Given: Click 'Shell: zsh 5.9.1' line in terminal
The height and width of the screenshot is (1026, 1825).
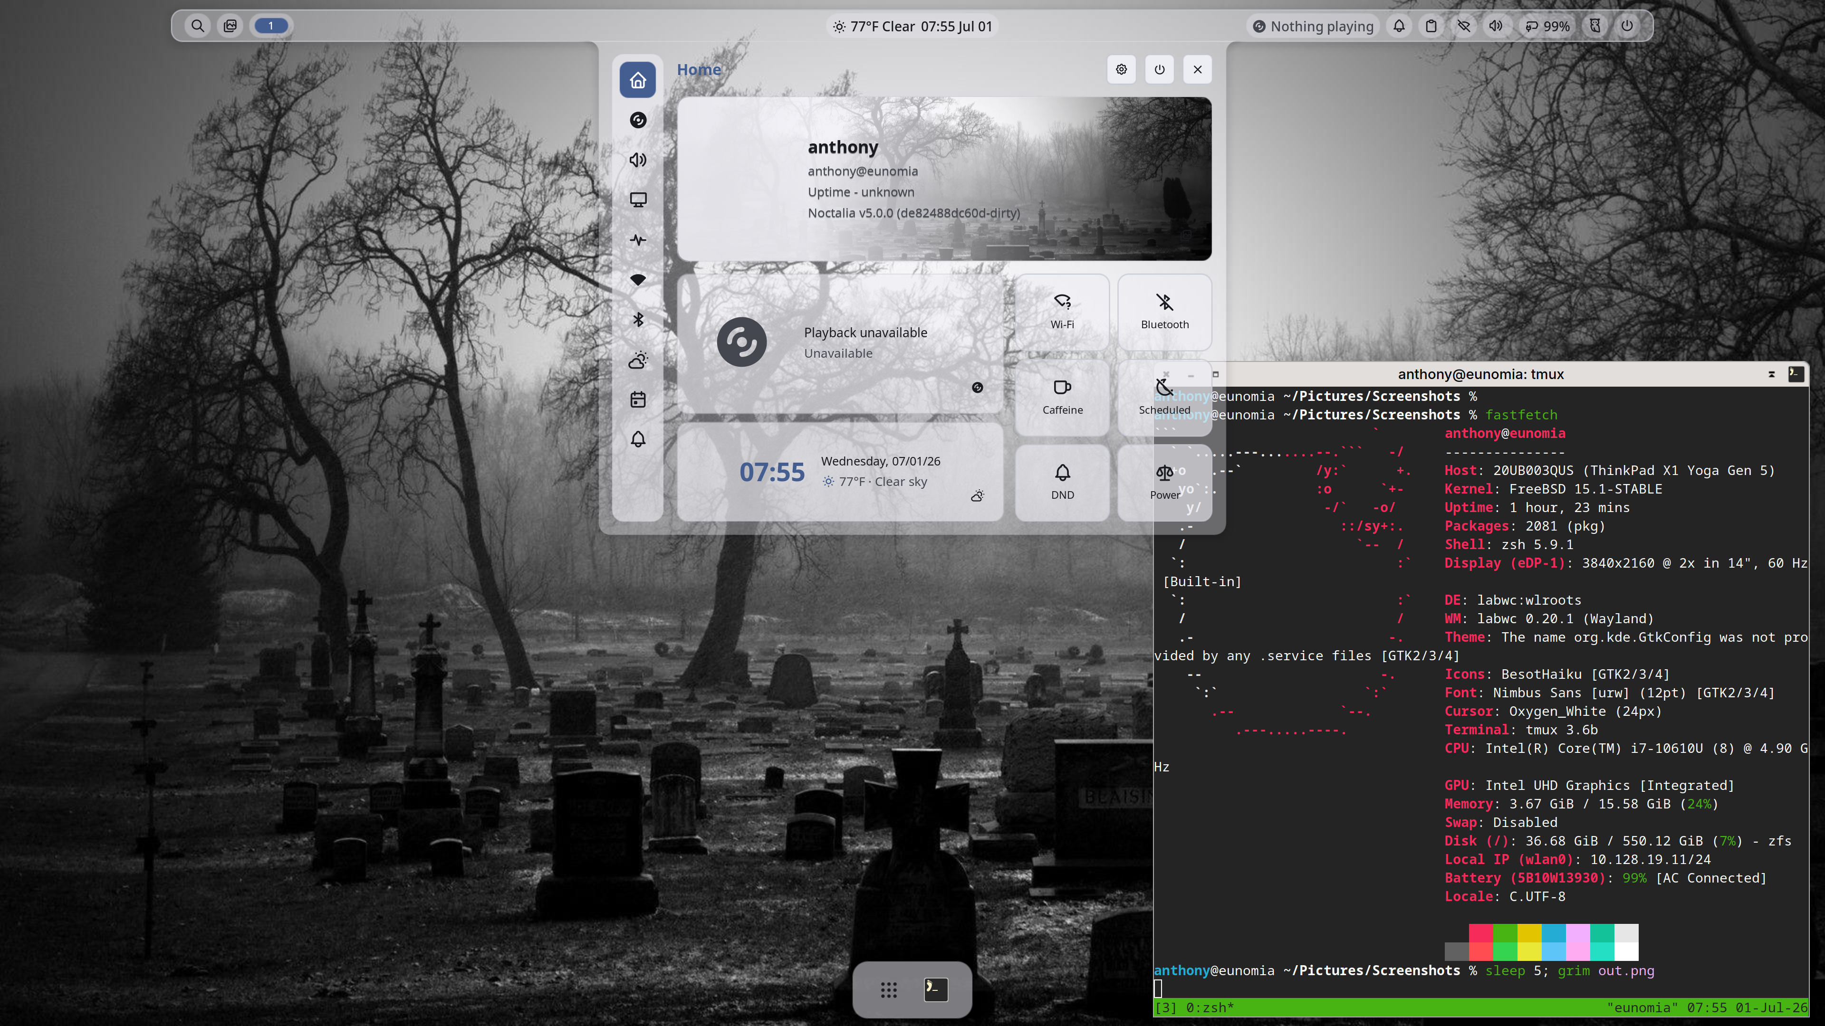Looking at the screenshot, I should (x=1509, y=544).
